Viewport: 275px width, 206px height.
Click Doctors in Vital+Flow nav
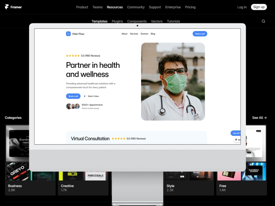tap(144, 34)
